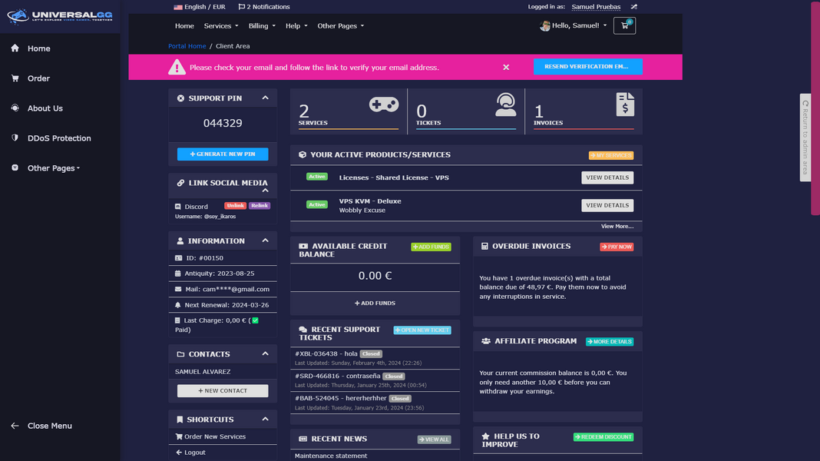820x461 pixels.
Task: Click the About Us icon in the sidebar
Action: tap(14, 108)
